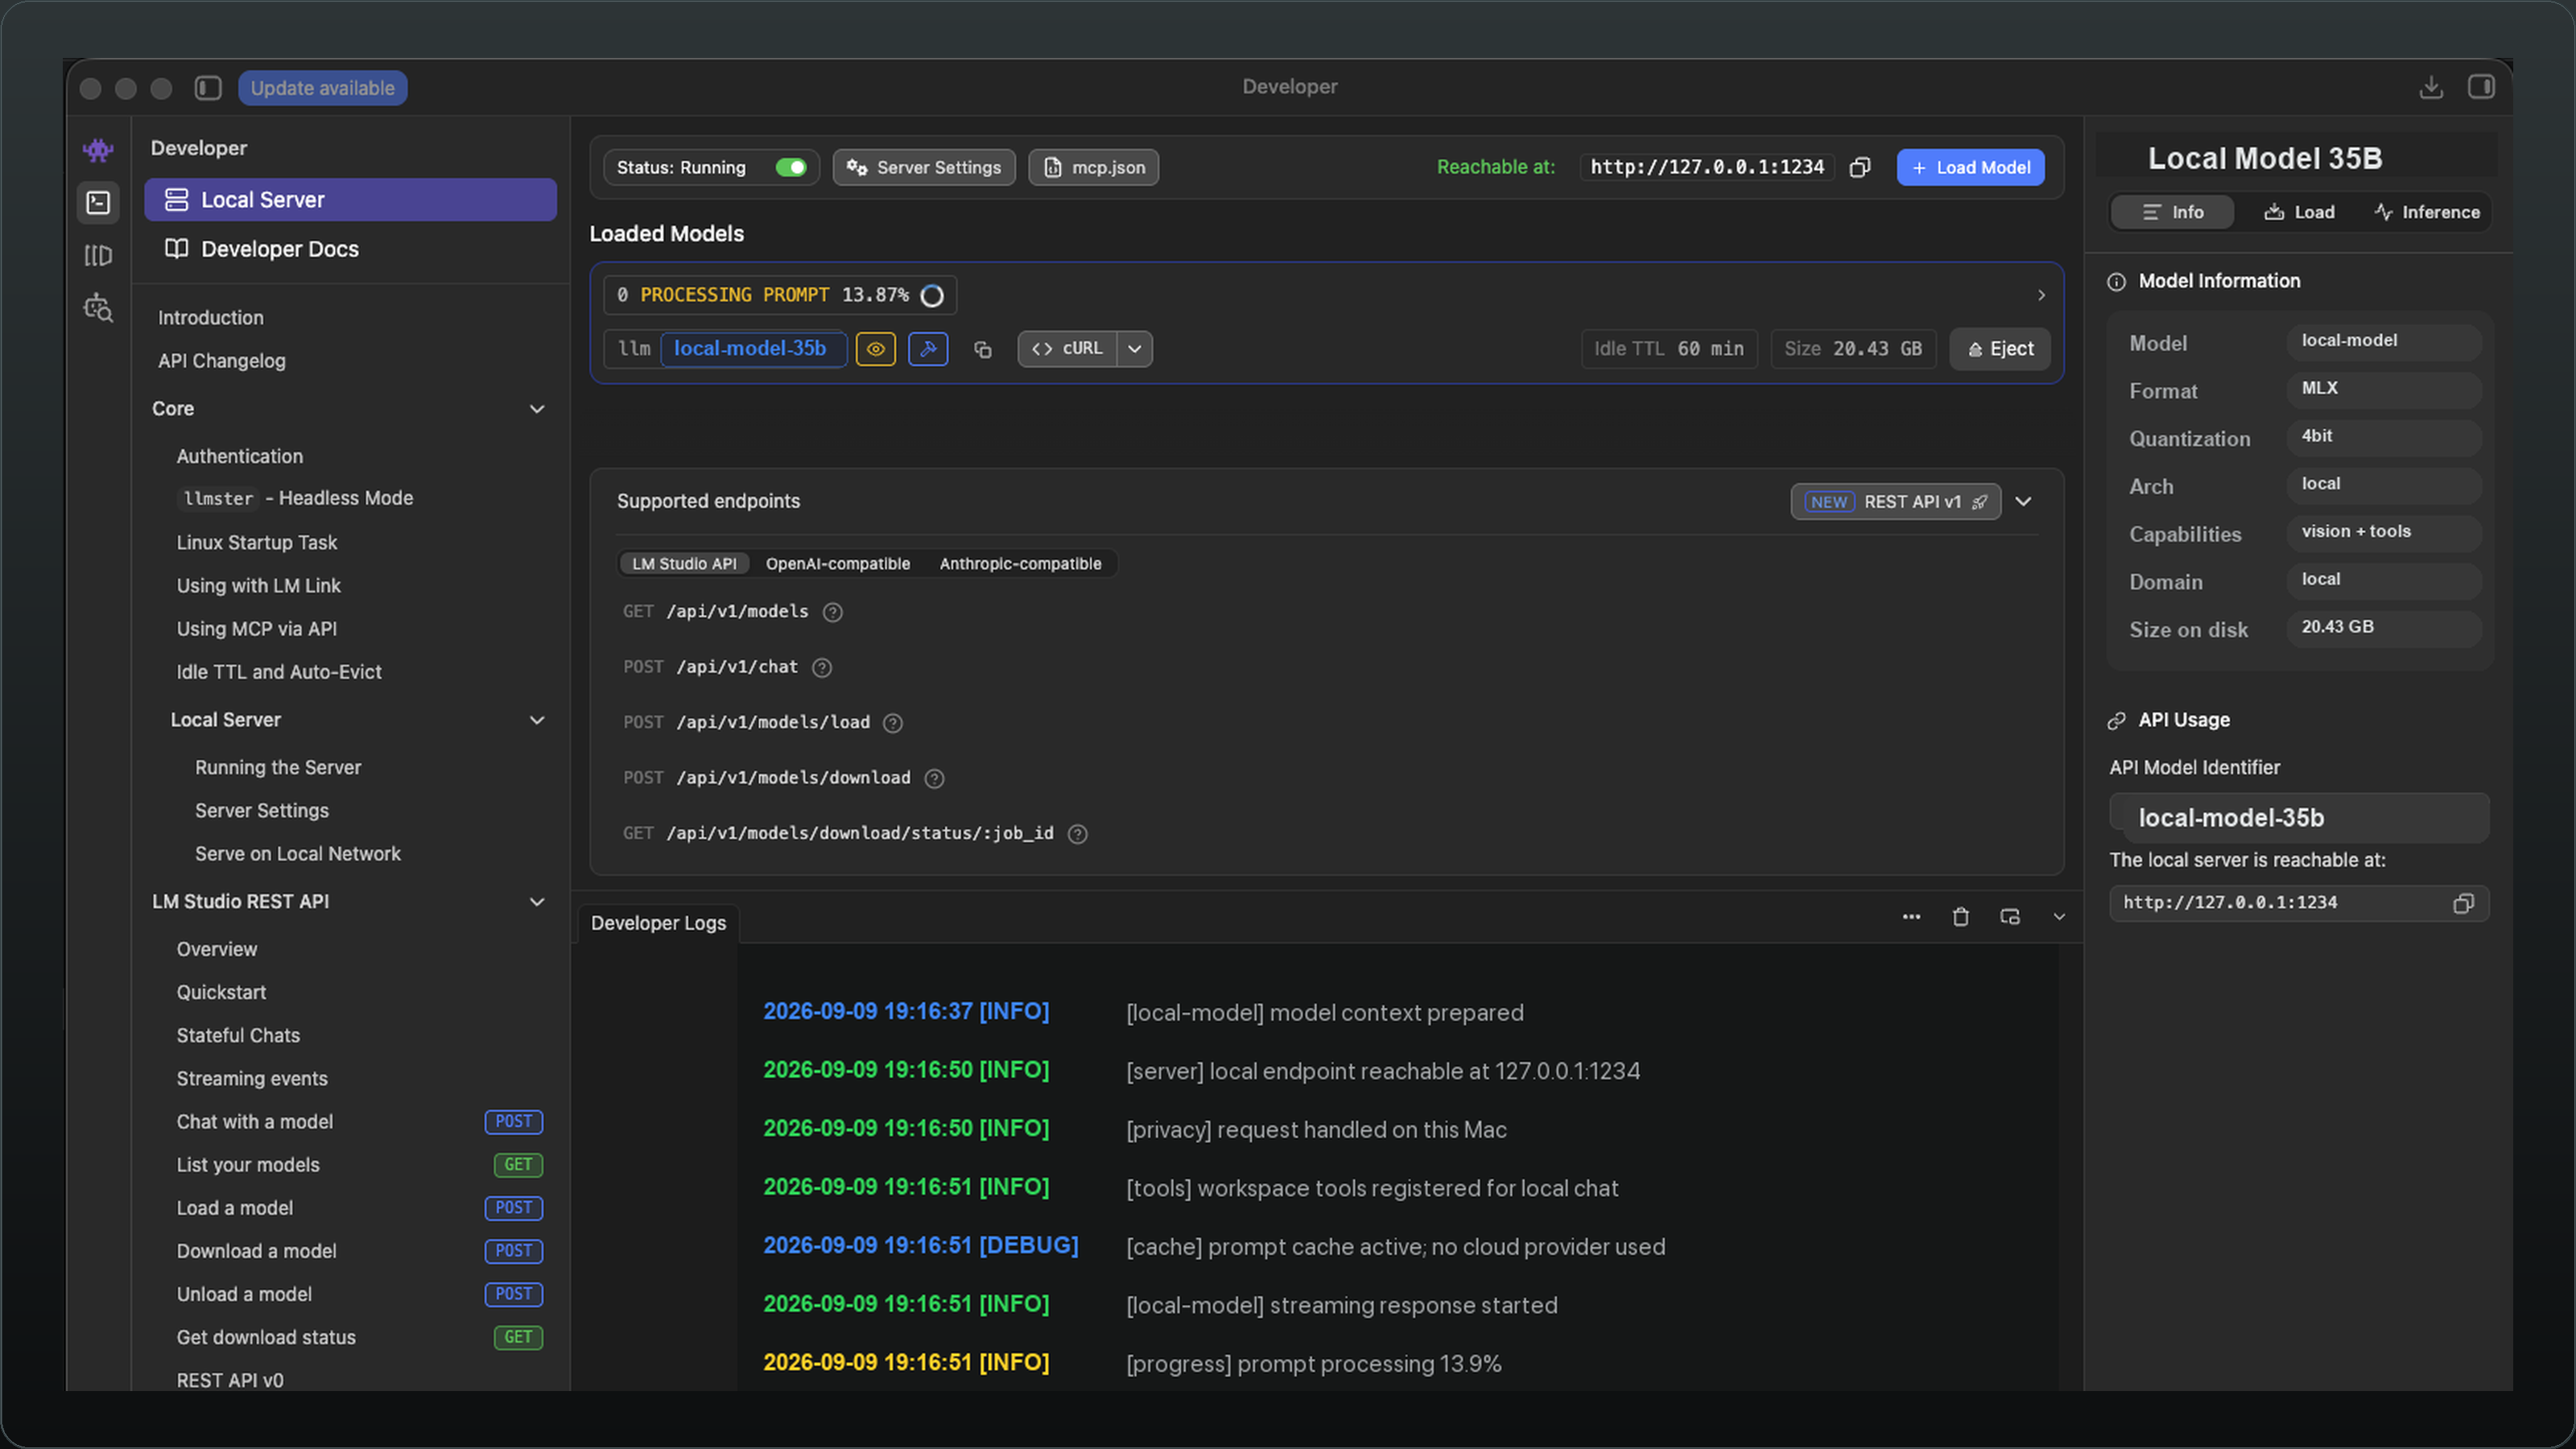Screen dimensions: 2576x1449
Task: Collapse the Local Server docs subsection
Action: [537, 720]
